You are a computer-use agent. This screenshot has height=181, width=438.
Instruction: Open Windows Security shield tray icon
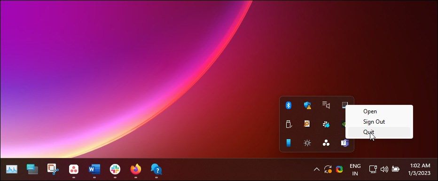[307, 105]
